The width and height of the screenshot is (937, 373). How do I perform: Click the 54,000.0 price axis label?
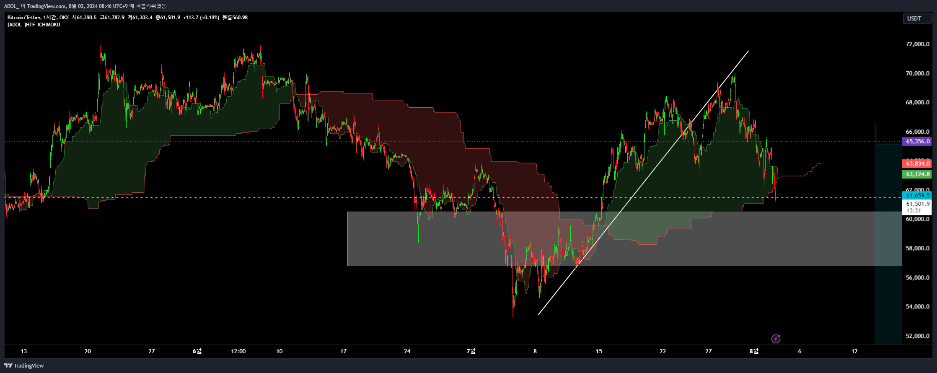click(917, 306)
